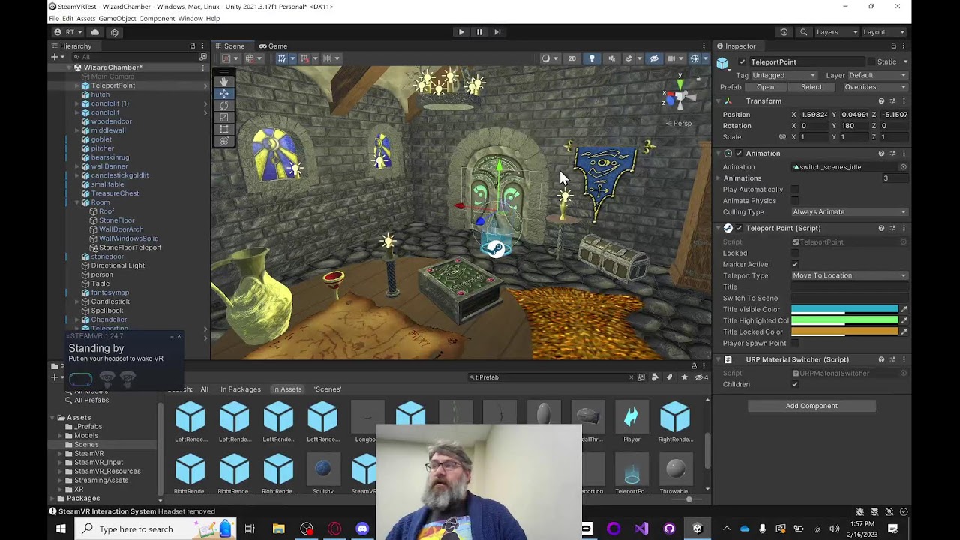Click the Step frame button

pos(497,32)
